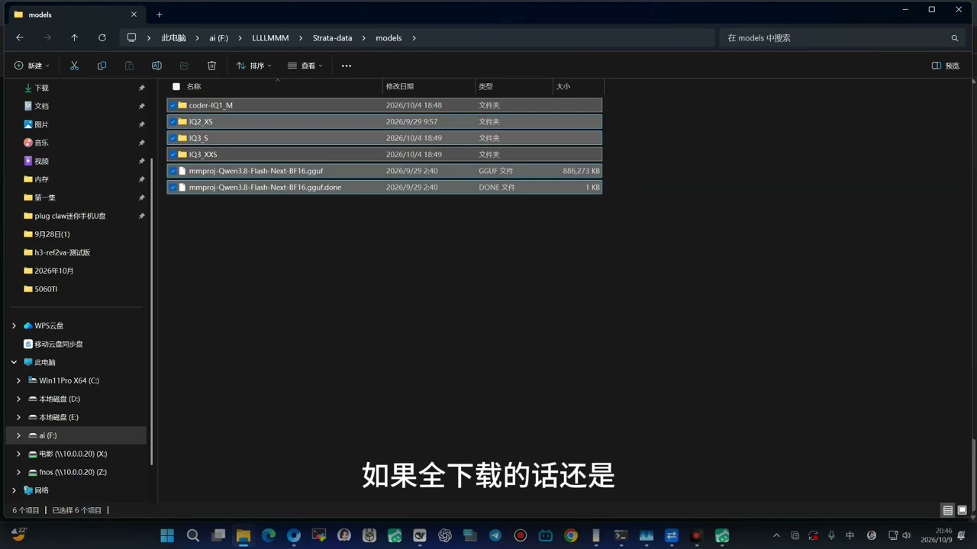Go back with the left arrow button
The width and height of the screenshot is (977, 549).
click(x=20, y=37)
